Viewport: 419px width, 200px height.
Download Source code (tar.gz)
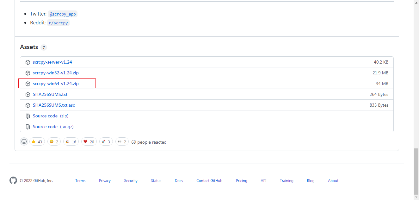[53, 127]
